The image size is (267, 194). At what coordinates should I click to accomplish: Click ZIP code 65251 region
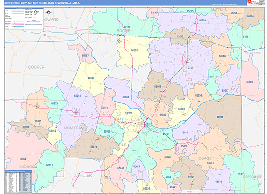coord(191,68)
